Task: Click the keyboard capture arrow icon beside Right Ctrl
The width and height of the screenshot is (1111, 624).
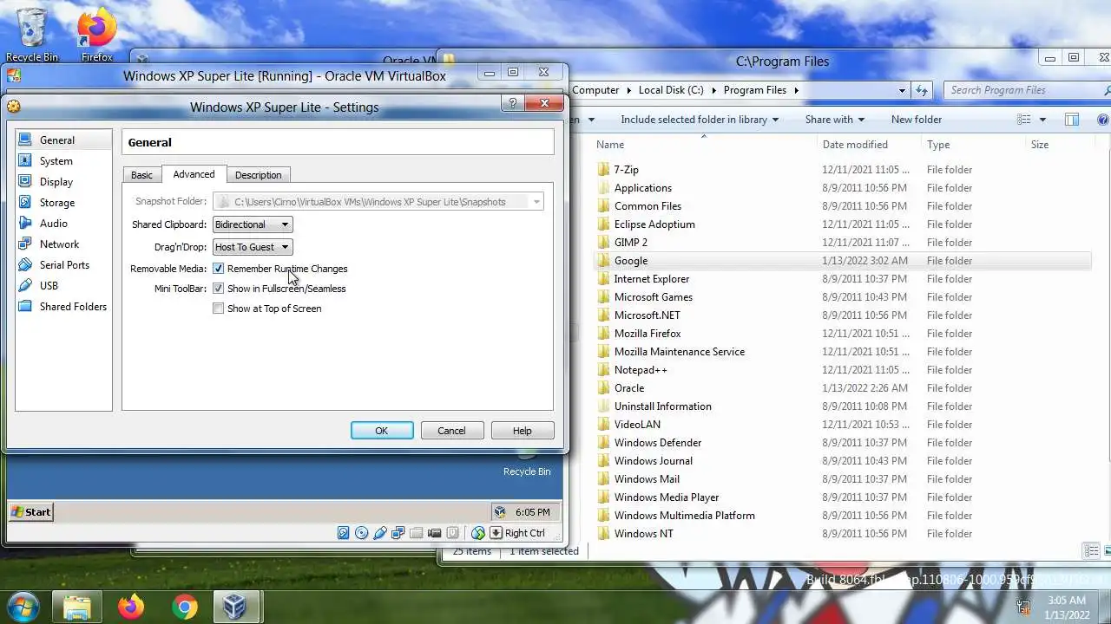Action: coord(496,533)
